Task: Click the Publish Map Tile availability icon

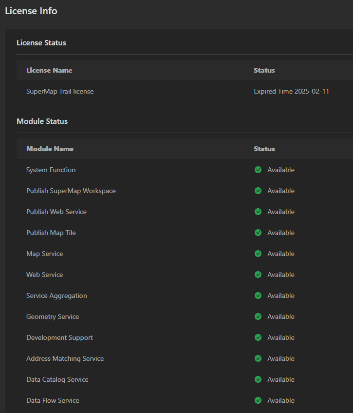Action: pos(258,233)
